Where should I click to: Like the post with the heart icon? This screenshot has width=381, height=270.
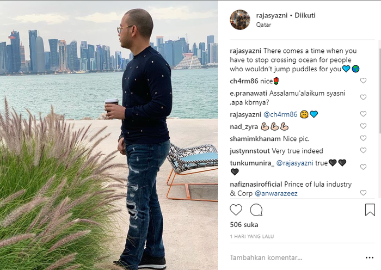coord(236,210)
